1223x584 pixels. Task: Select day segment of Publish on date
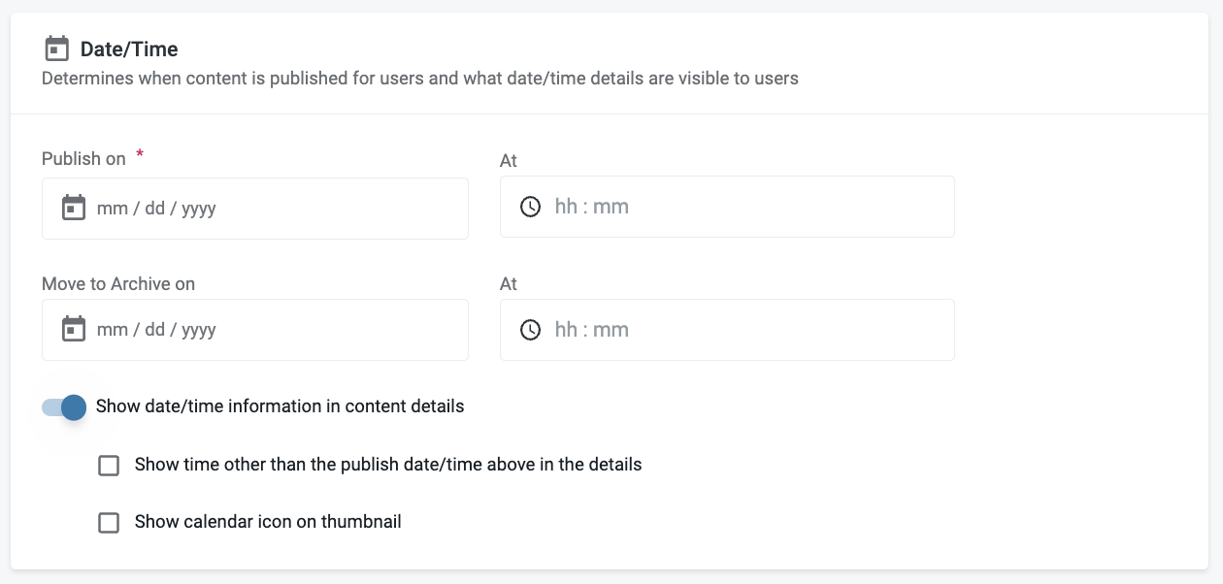click(155, 209)
